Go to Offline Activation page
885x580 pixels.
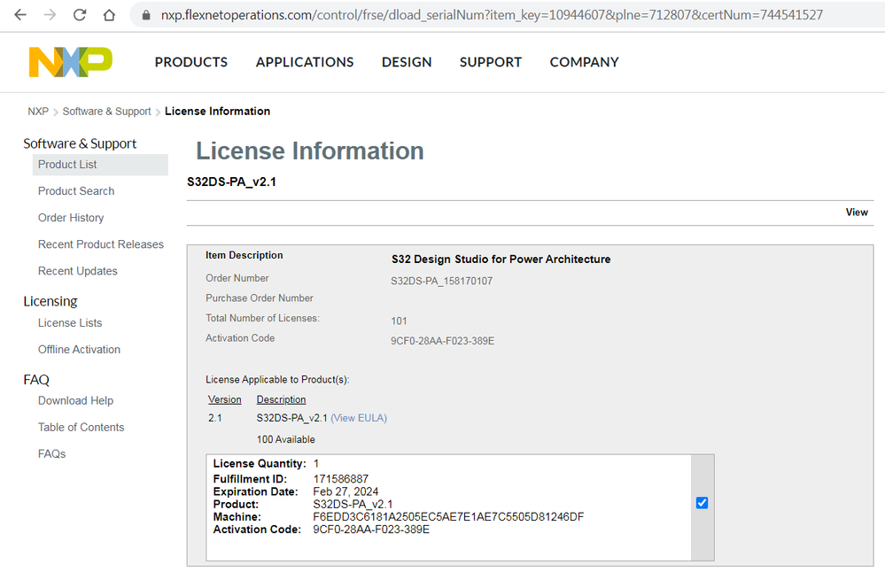79,350
